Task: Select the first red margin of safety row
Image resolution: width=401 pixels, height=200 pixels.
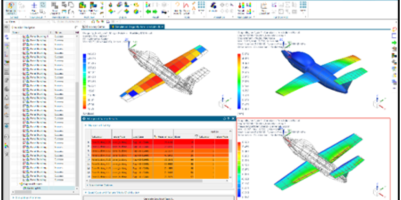Action: tap(160, 142)
